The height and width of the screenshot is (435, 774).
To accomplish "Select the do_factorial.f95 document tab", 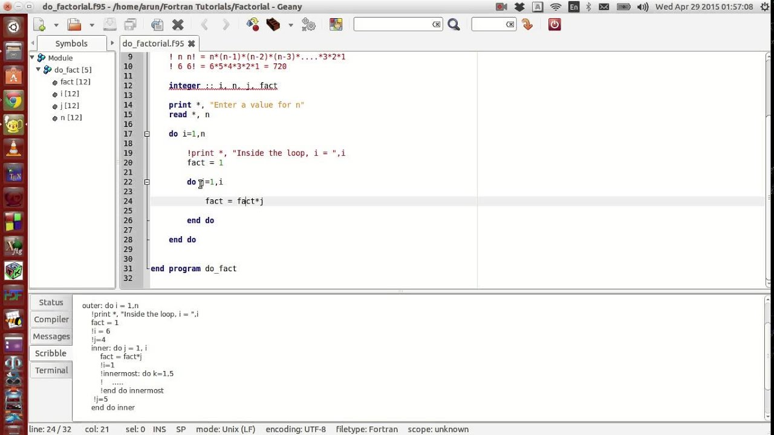I will pos(153,43).
